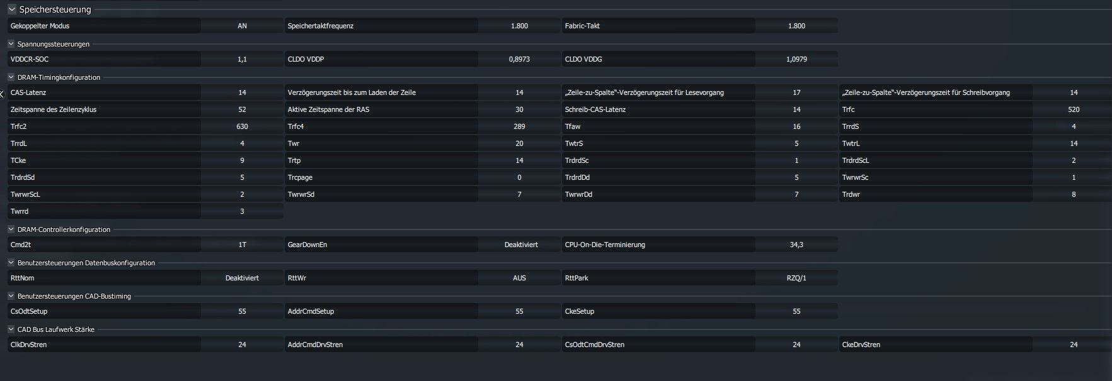Open the RttWr AUS dropdown
Screen dimensions: 1112x381
[x=519, y=278]
